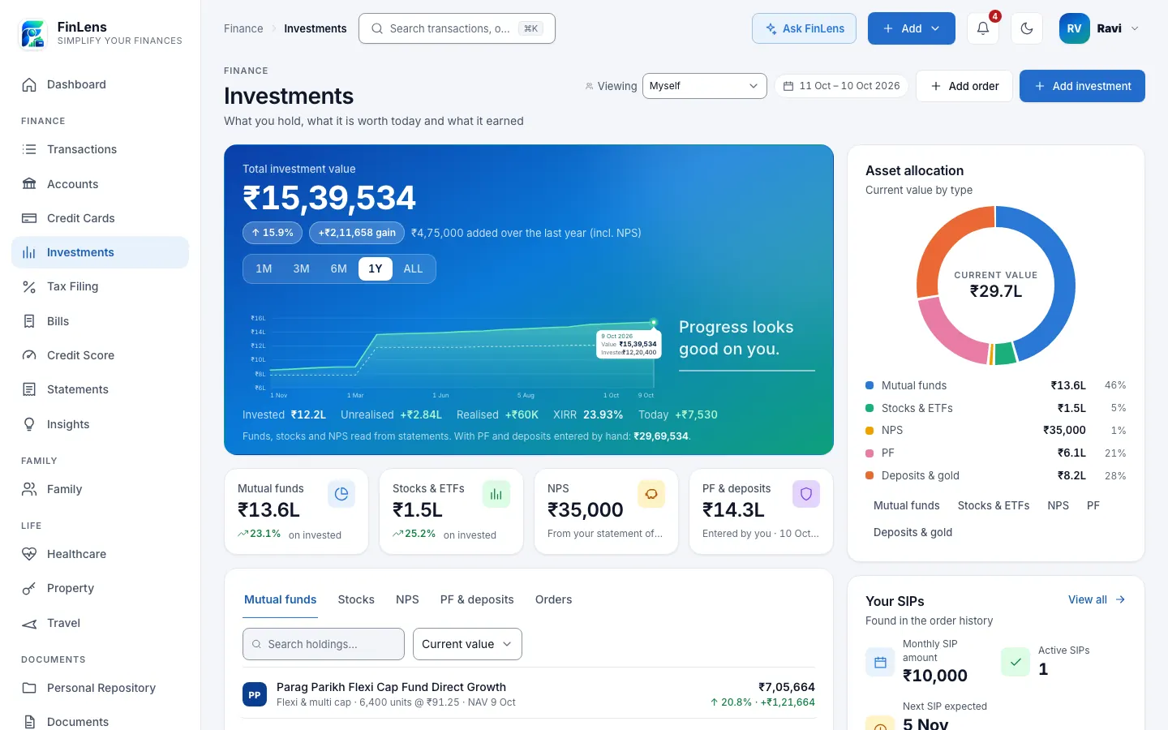Image resolution: width=1168 pixels, height=730 pixels.
Task: Switch to PF & deposits tab
Action: pos(477,599)
